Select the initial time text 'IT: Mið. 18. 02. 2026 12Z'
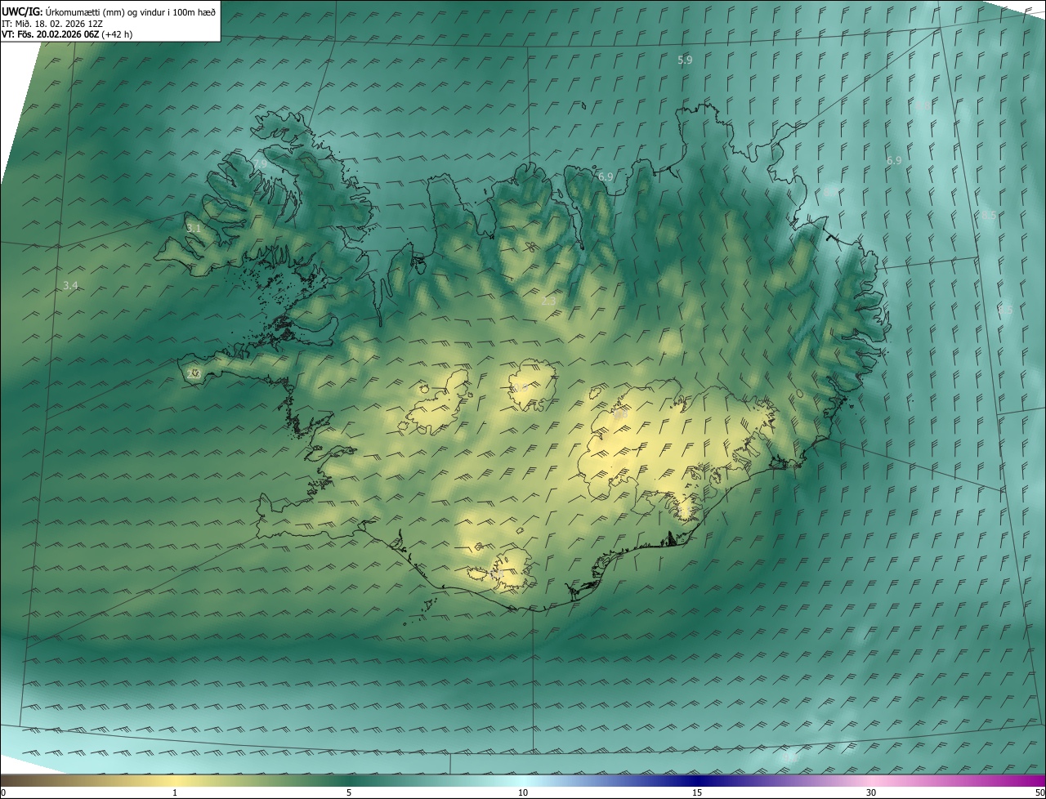 [x=52, y=24]
